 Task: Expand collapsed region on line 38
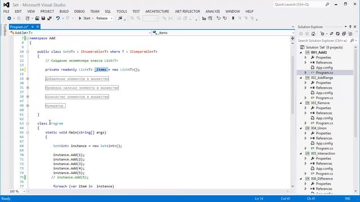(28, 97)
